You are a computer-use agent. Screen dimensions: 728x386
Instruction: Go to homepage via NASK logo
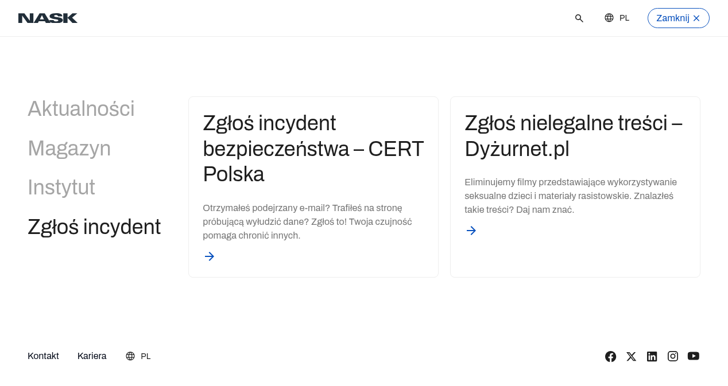48,18
